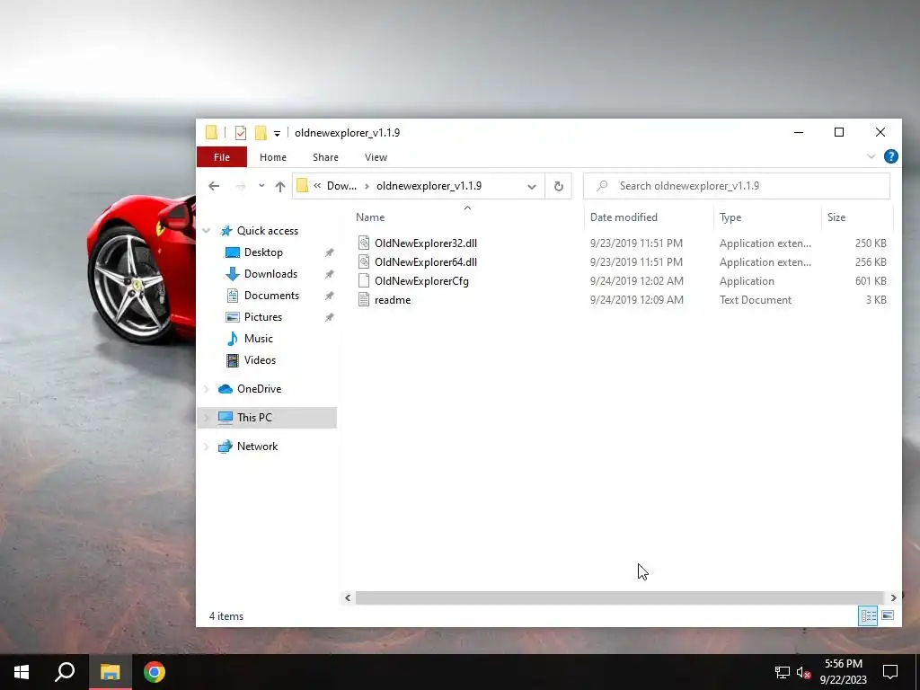Open the muted volume tray icon
920x690 pixels.
803,672
